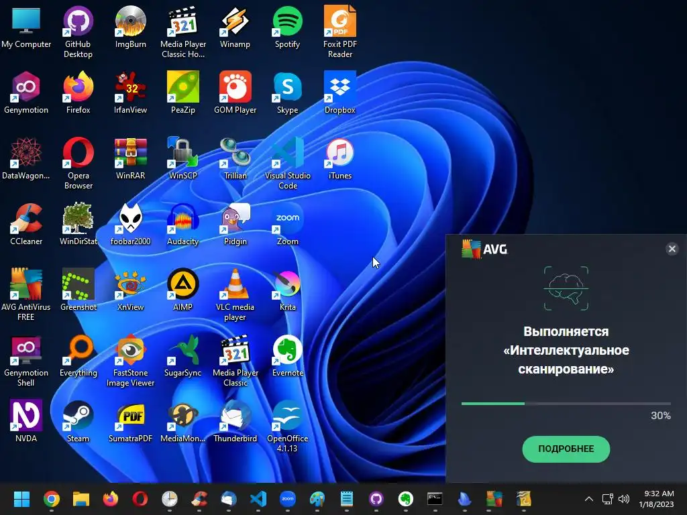Select the FastStone Image Viewer icon
This screenshot has height=515, width=687.
point(130,360)
